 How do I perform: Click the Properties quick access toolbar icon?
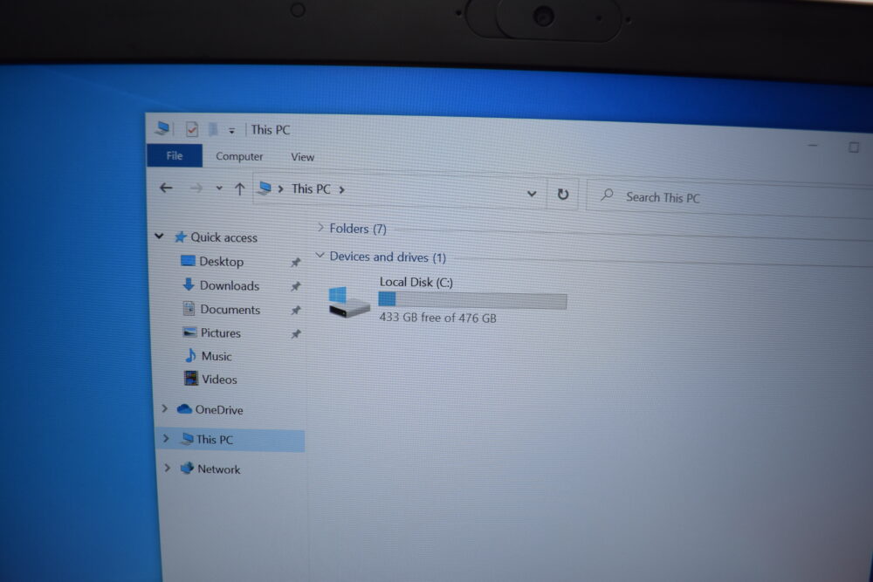tap(191, 130)
